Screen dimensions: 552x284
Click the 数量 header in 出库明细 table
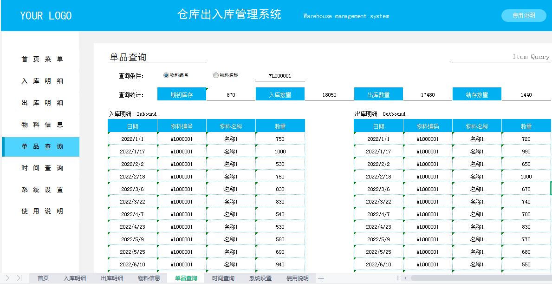(526, 126)
